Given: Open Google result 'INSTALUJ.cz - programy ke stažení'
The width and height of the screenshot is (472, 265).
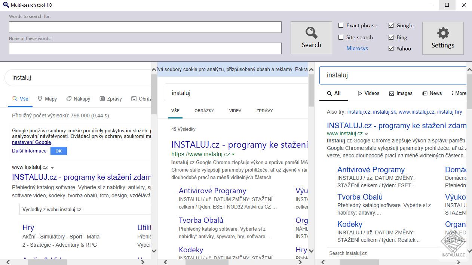Looking at the screenshot, I should (x=81, y=177).
